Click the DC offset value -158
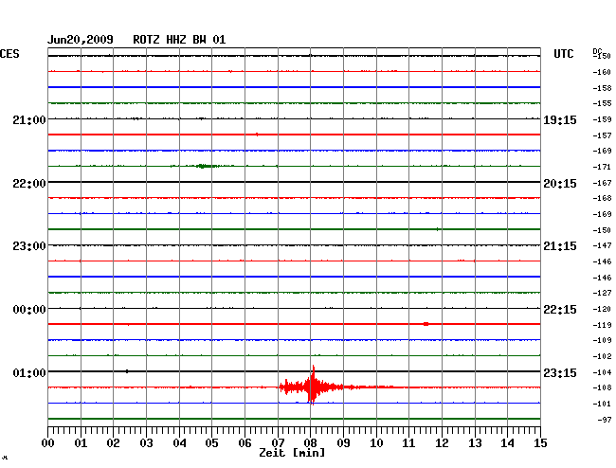This screenshot has height=468, width=616. [602, 88]
